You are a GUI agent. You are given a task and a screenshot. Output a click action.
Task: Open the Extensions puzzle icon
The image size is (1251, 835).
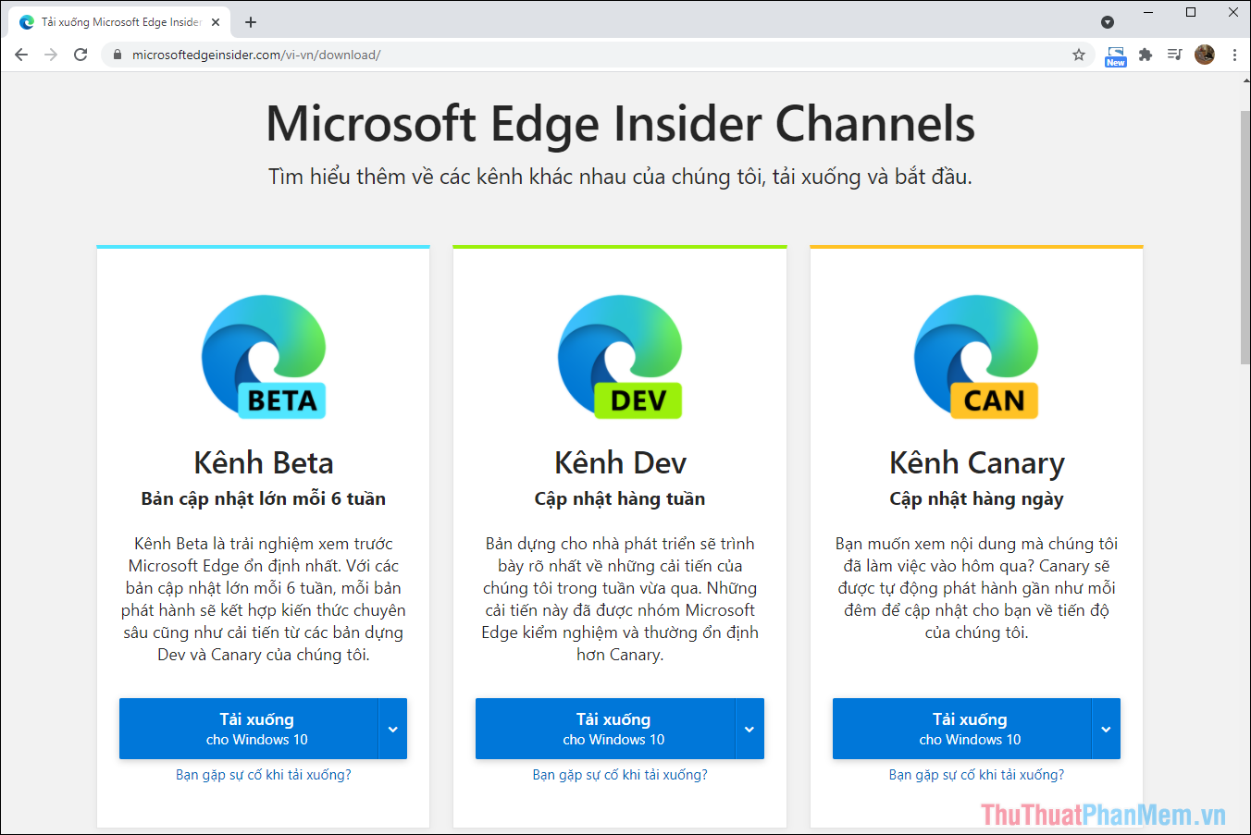click(1146, 55)
